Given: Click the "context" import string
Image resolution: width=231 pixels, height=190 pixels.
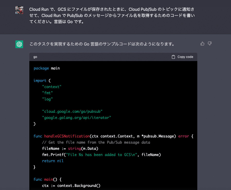Looking at the screenshot, I should 52,87.
